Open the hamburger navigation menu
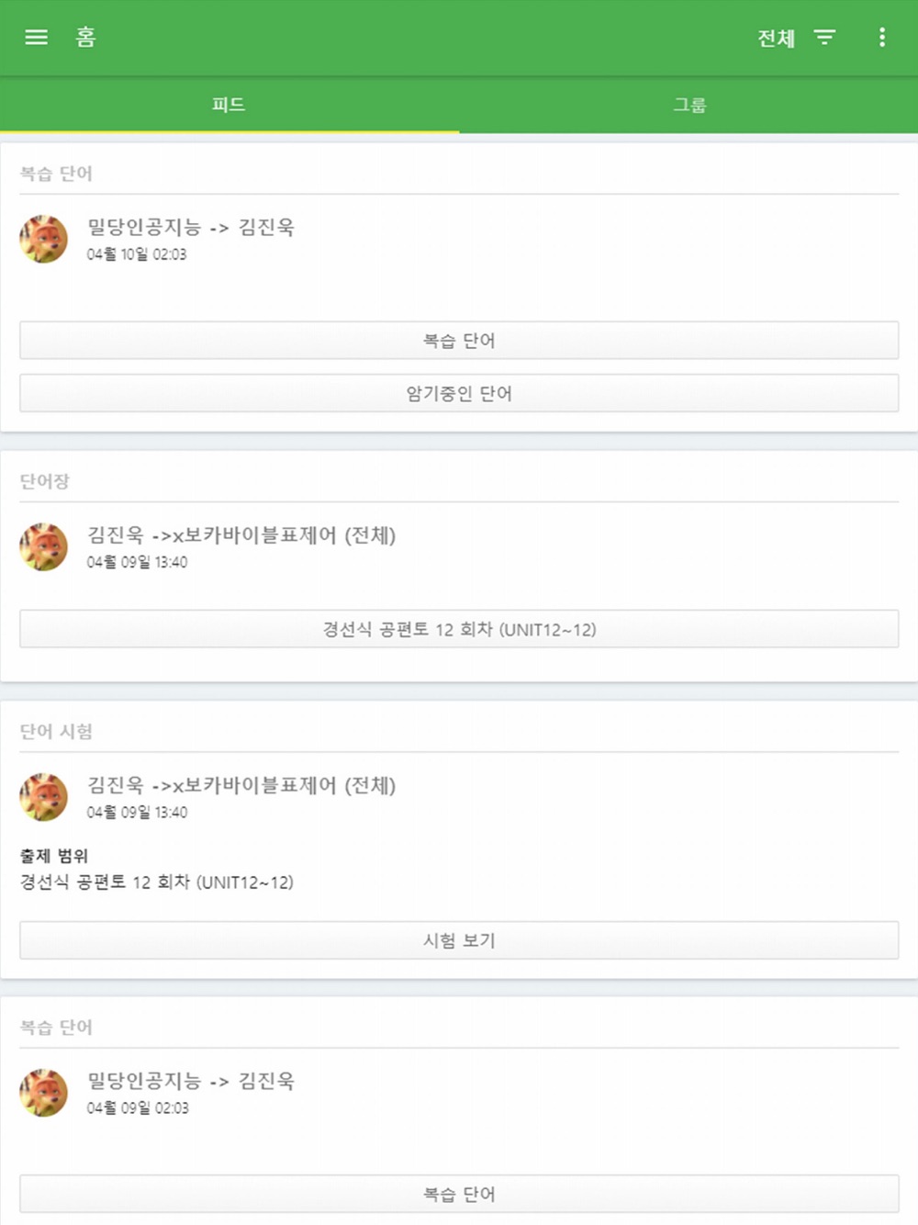918x1225 pixels. [x=36, y=37]
